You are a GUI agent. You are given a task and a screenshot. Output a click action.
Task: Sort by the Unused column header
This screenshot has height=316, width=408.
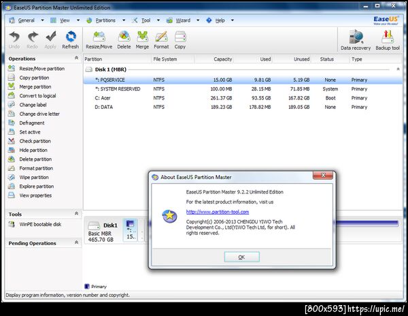point(292,59)
